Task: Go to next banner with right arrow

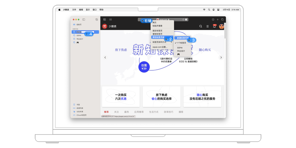Action: coord(221,57)
